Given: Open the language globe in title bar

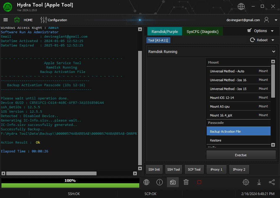Looking at the screenshot, I should (241, 6).
